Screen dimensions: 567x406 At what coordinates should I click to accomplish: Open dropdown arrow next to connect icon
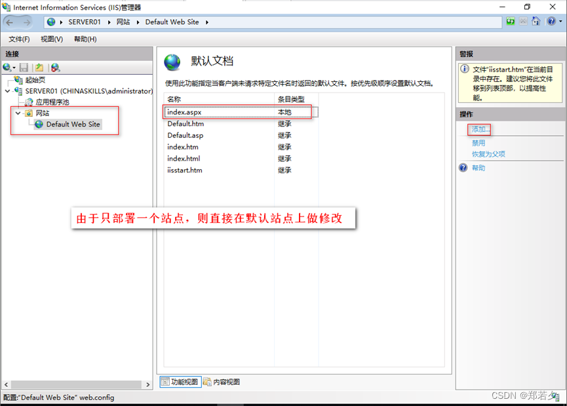click(14, 68)
